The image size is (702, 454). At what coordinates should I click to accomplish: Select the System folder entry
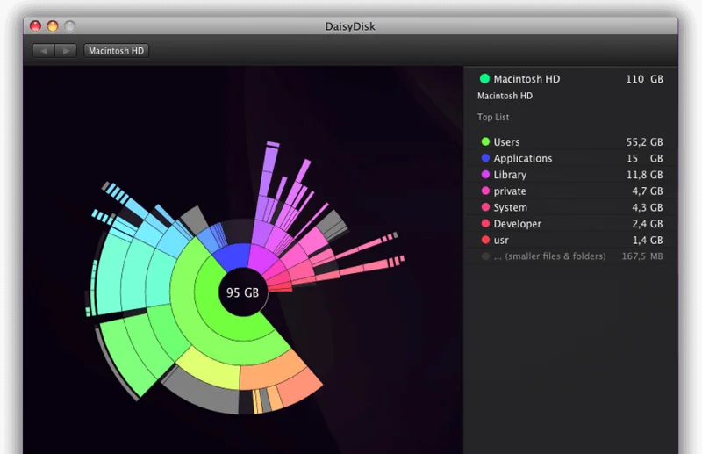[510, 208]
